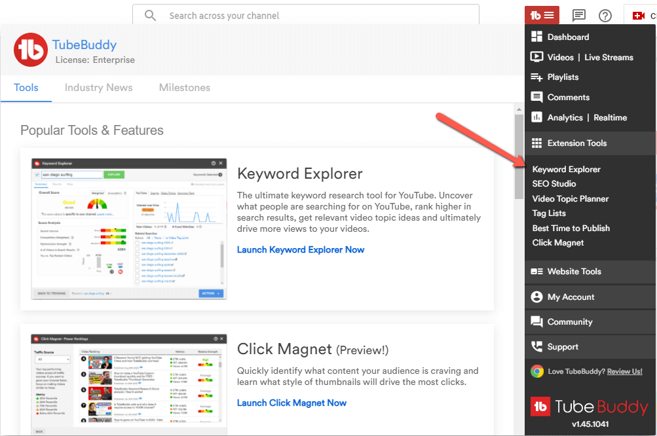657x436 pixels.
Task: Select Keyword Explorer in Extension Tools list
Action: click(x=566, y=170)
